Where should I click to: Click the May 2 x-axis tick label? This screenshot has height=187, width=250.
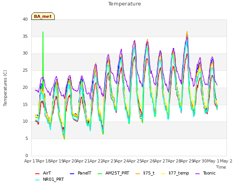[226, 161]
